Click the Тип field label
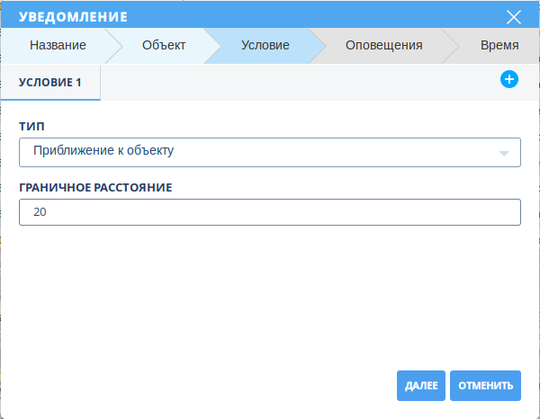540x419 pixels. click(x=31, y=127)
